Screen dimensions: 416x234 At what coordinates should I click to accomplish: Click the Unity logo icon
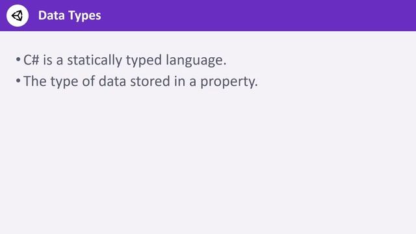(x=18, y=16)
